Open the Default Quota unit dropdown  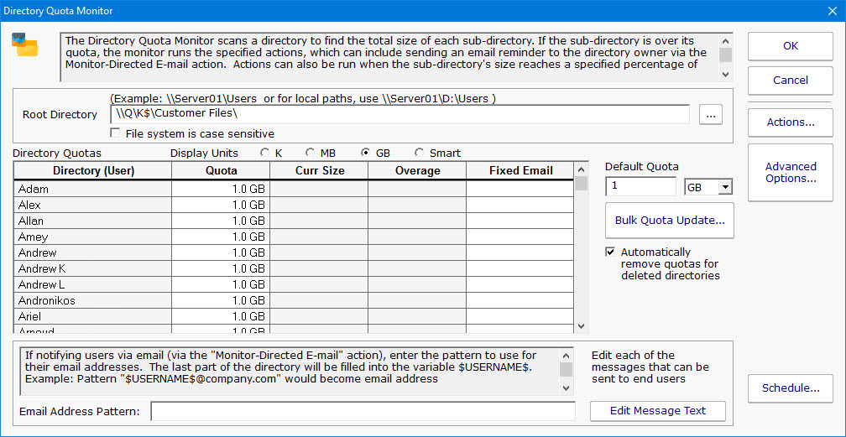[725, 187]
